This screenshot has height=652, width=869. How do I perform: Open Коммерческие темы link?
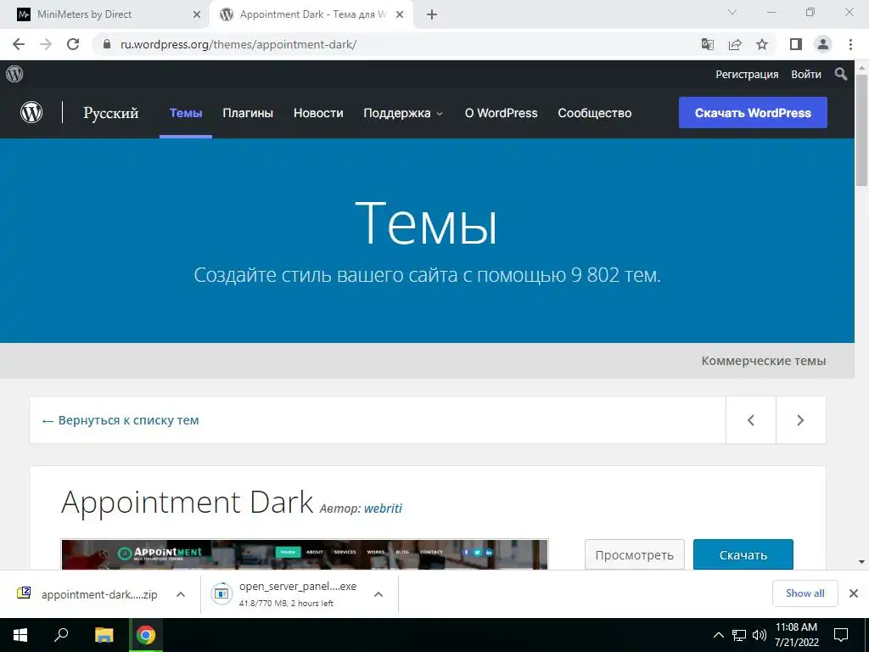(764, 361)
